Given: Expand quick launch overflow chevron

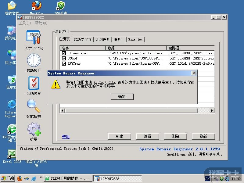Looking at the screenshot, I should click(41, 177).
